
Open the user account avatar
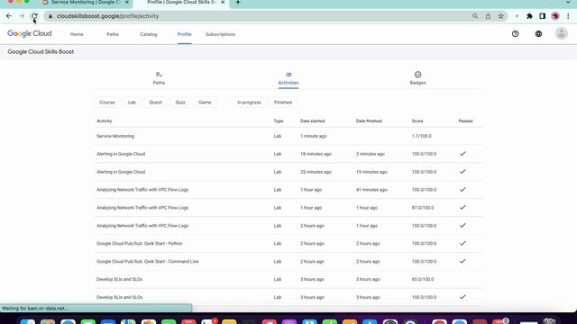(x=561, y=34)
